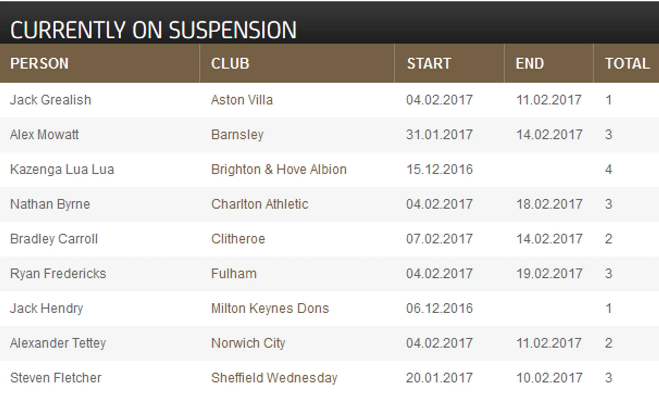The height and width of the screenshot is (393, 659).
Task: Select Brighton & Hove Albion club
Action: click(x=279, y=169)
